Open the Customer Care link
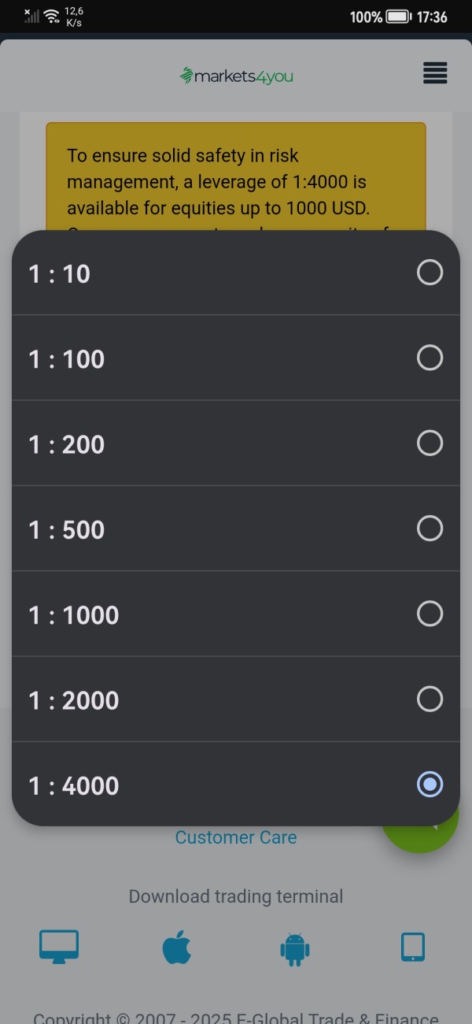Screen dimensions: 472x1024 coord(236,837)
